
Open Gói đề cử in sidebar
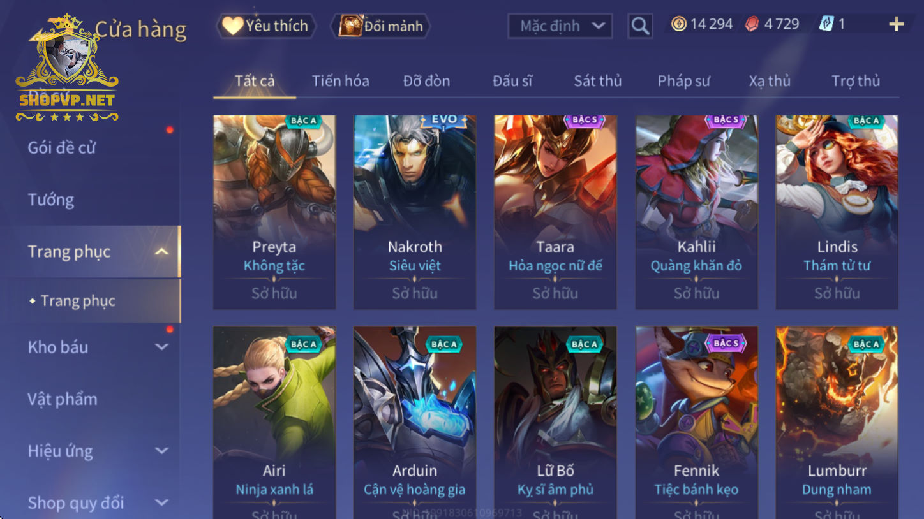pyautogui.click(x=62, y=148)
